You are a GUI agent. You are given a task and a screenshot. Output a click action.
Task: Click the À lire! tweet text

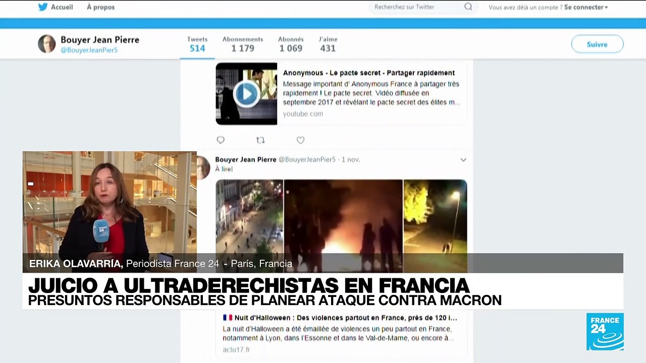tap(224, 169)
